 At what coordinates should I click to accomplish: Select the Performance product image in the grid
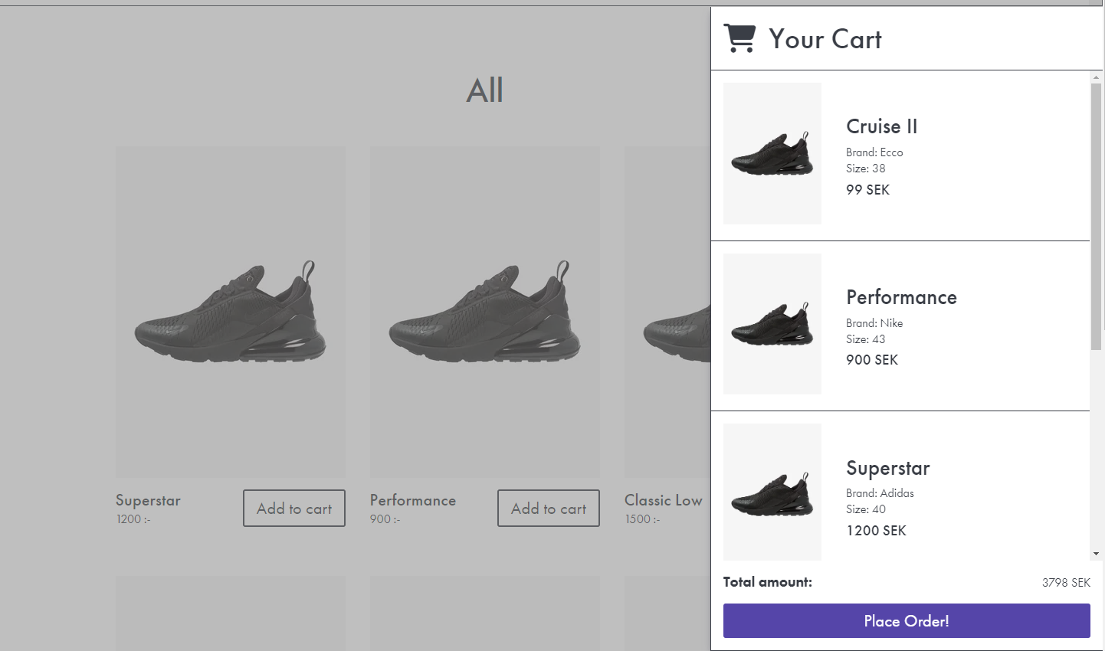[x=485, y=312]
